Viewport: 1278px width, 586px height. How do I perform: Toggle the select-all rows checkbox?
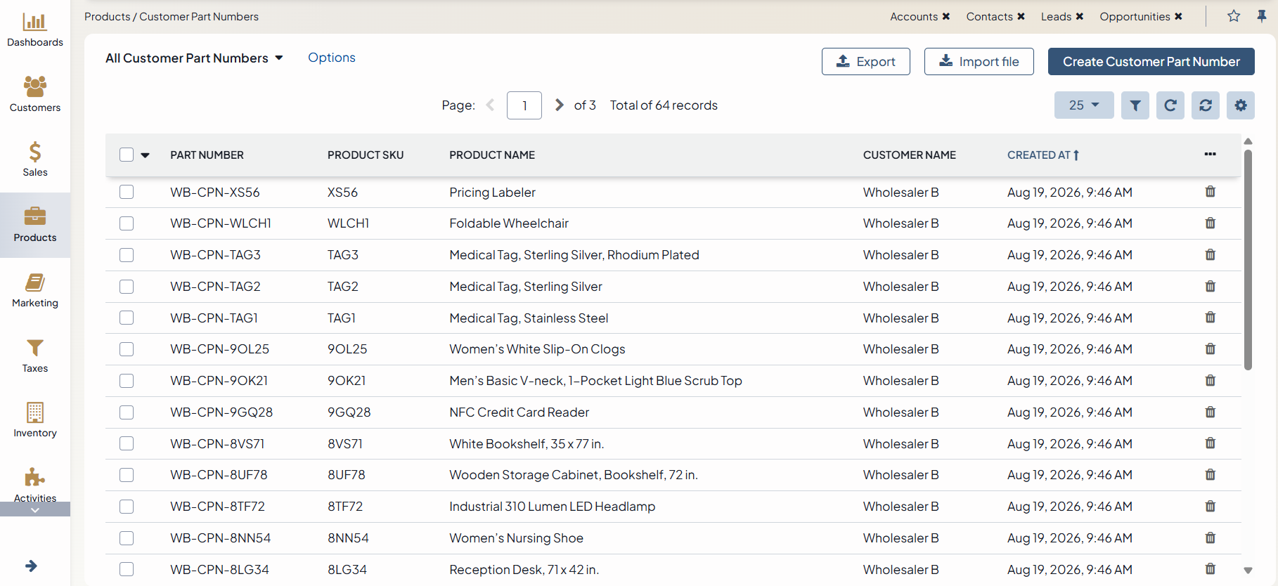coord(127,155)
